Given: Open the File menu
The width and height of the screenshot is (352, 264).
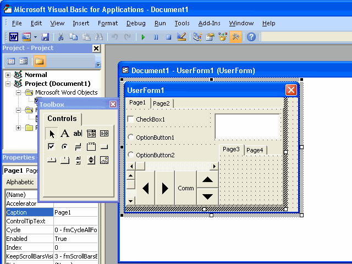Looking at the screenshot, I should [17, 23].
